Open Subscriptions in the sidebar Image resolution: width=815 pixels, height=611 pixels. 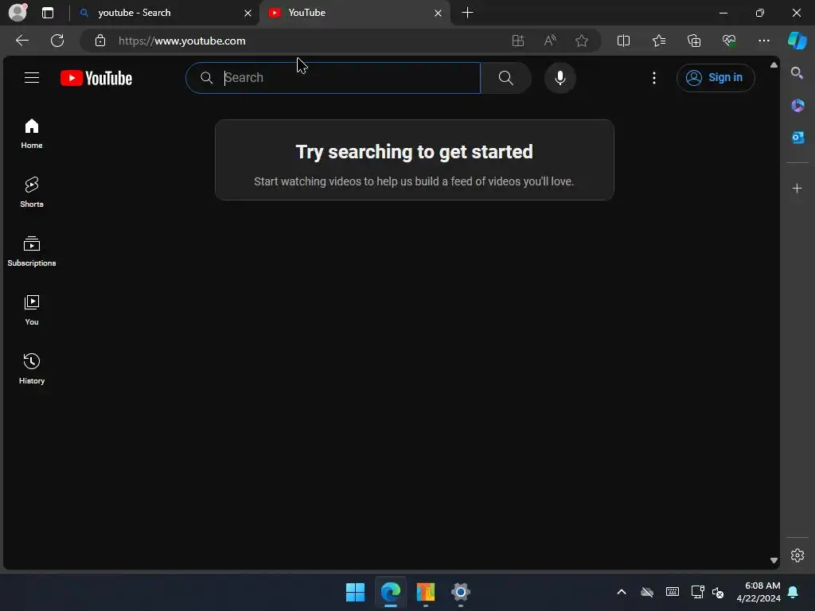coord(32,251)
